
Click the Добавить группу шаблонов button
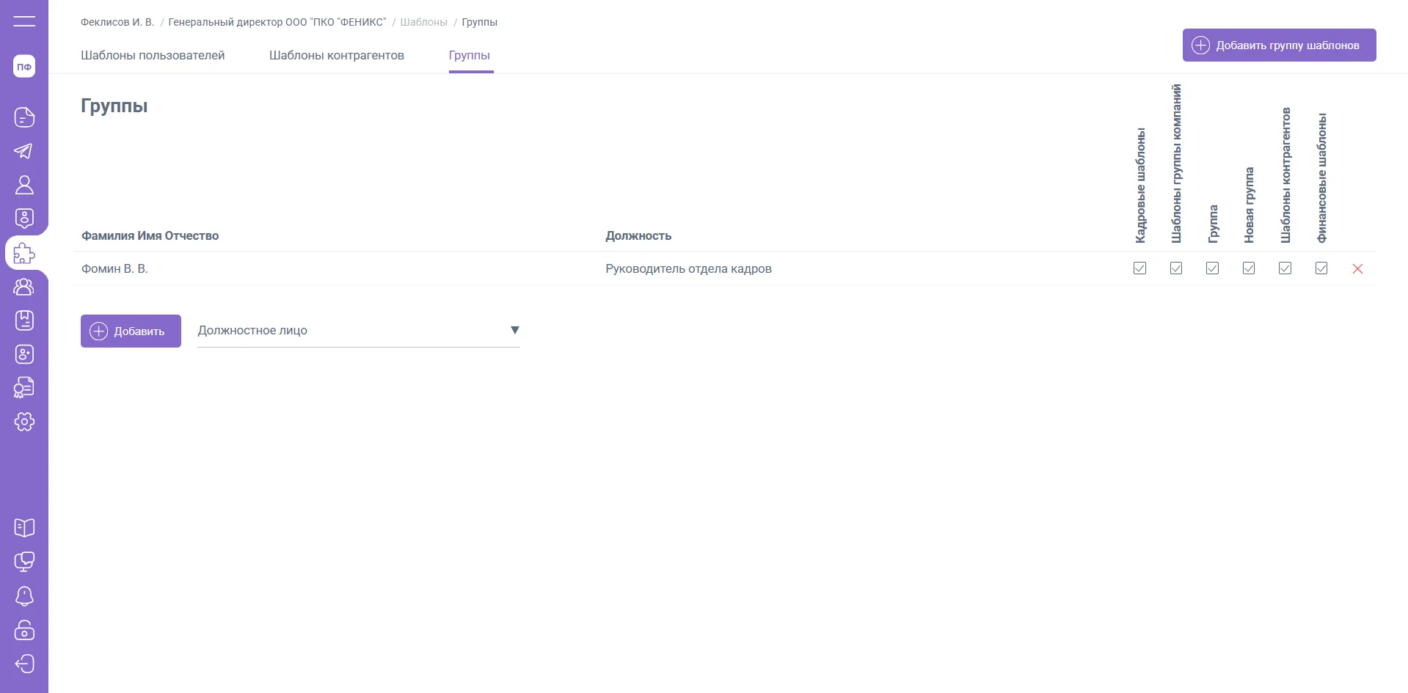click(x=1279, y=45)
